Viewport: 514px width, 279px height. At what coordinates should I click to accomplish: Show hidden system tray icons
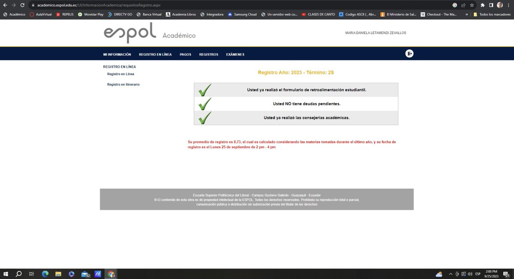[450, 274]
